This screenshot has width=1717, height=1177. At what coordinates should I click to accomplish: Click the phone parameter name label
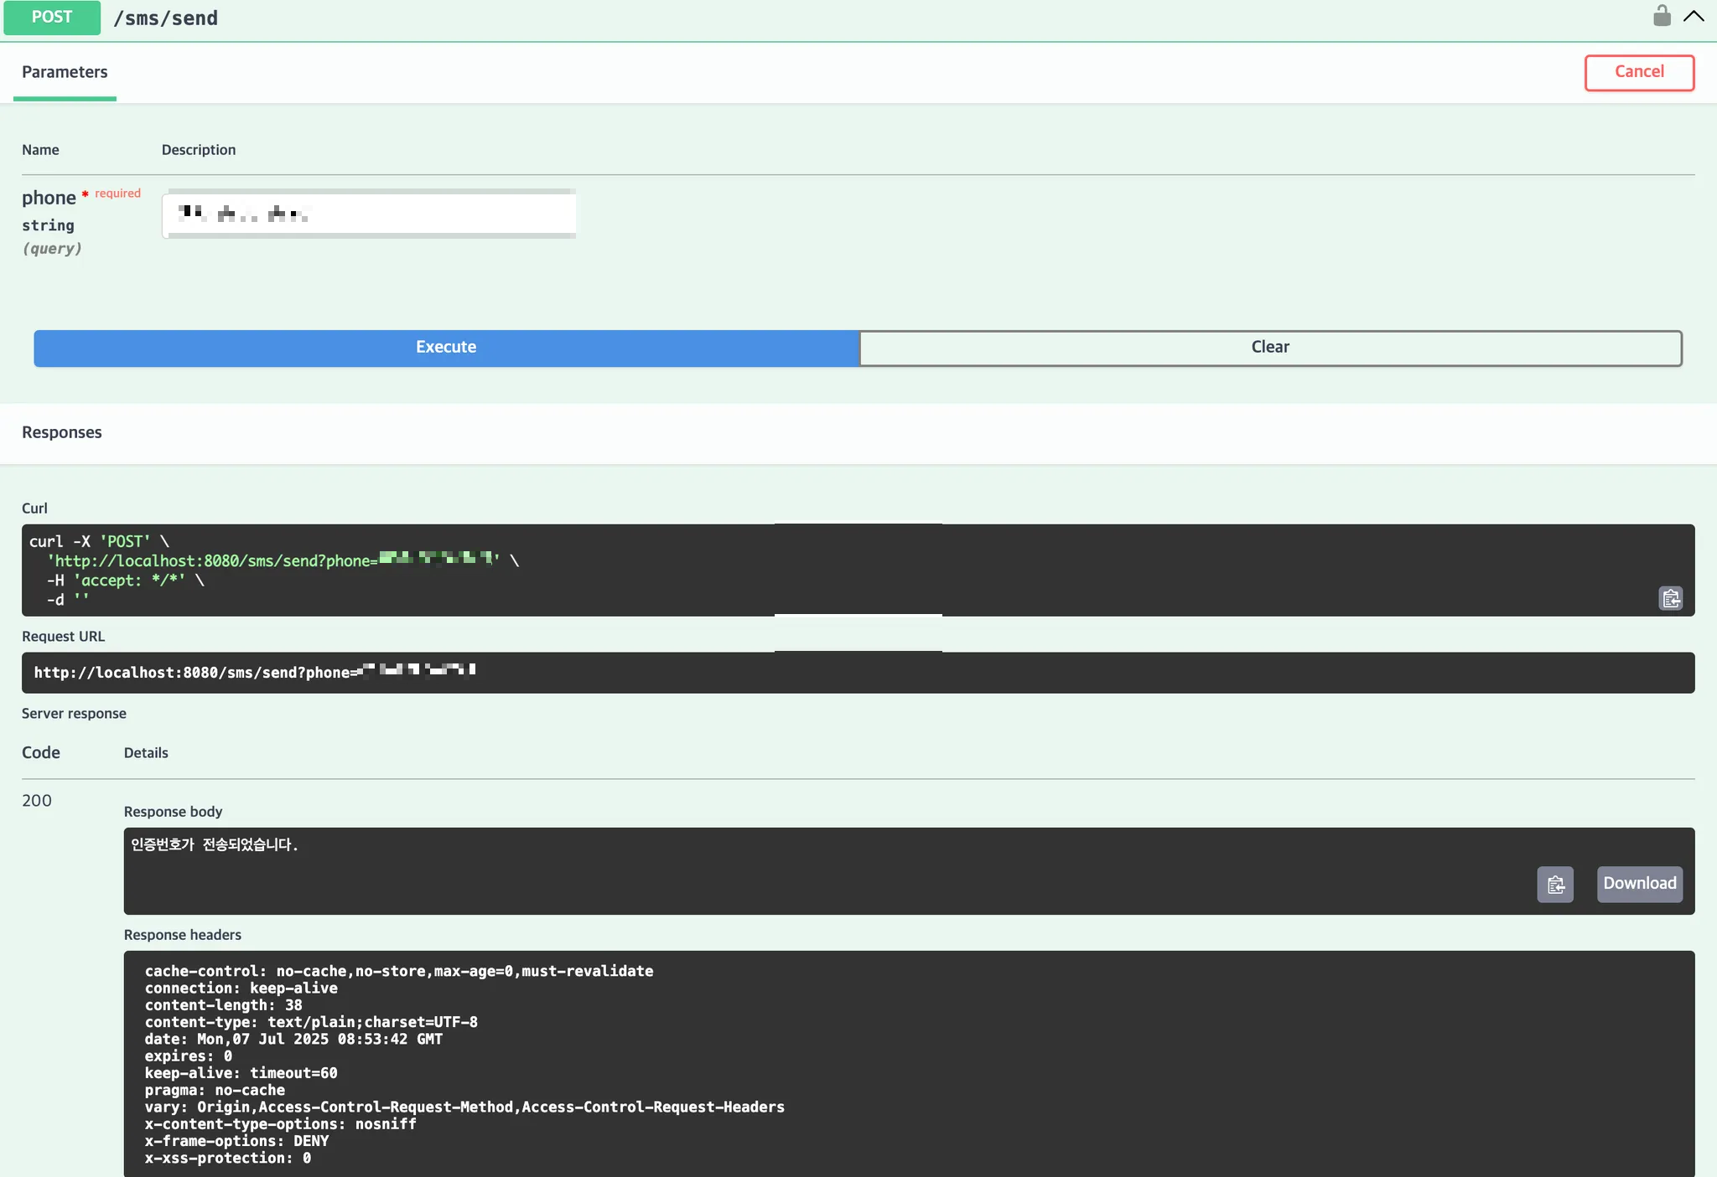tap(49, 199)
